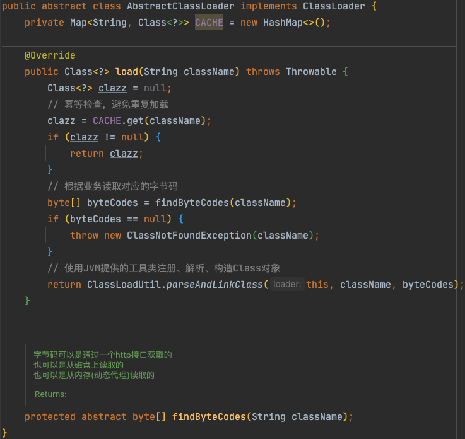
Task: Click the doc line '也可以是从磁盘上读取的'
Action: tap(78, 365)
